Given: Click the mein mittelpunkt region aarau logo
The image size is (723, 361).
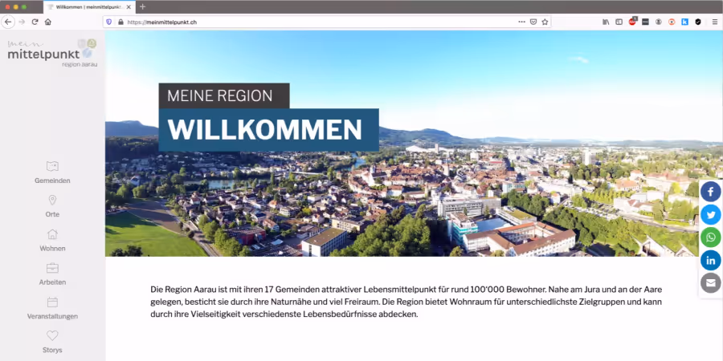Looking at the screenshot, I should point(52,53).
